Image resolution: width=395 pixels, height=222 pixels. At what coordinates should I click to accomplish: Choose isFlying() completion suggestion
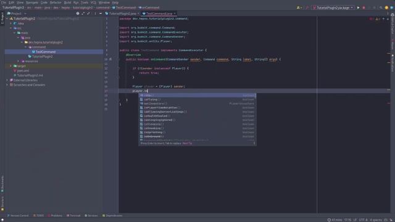tap(197, 99)
